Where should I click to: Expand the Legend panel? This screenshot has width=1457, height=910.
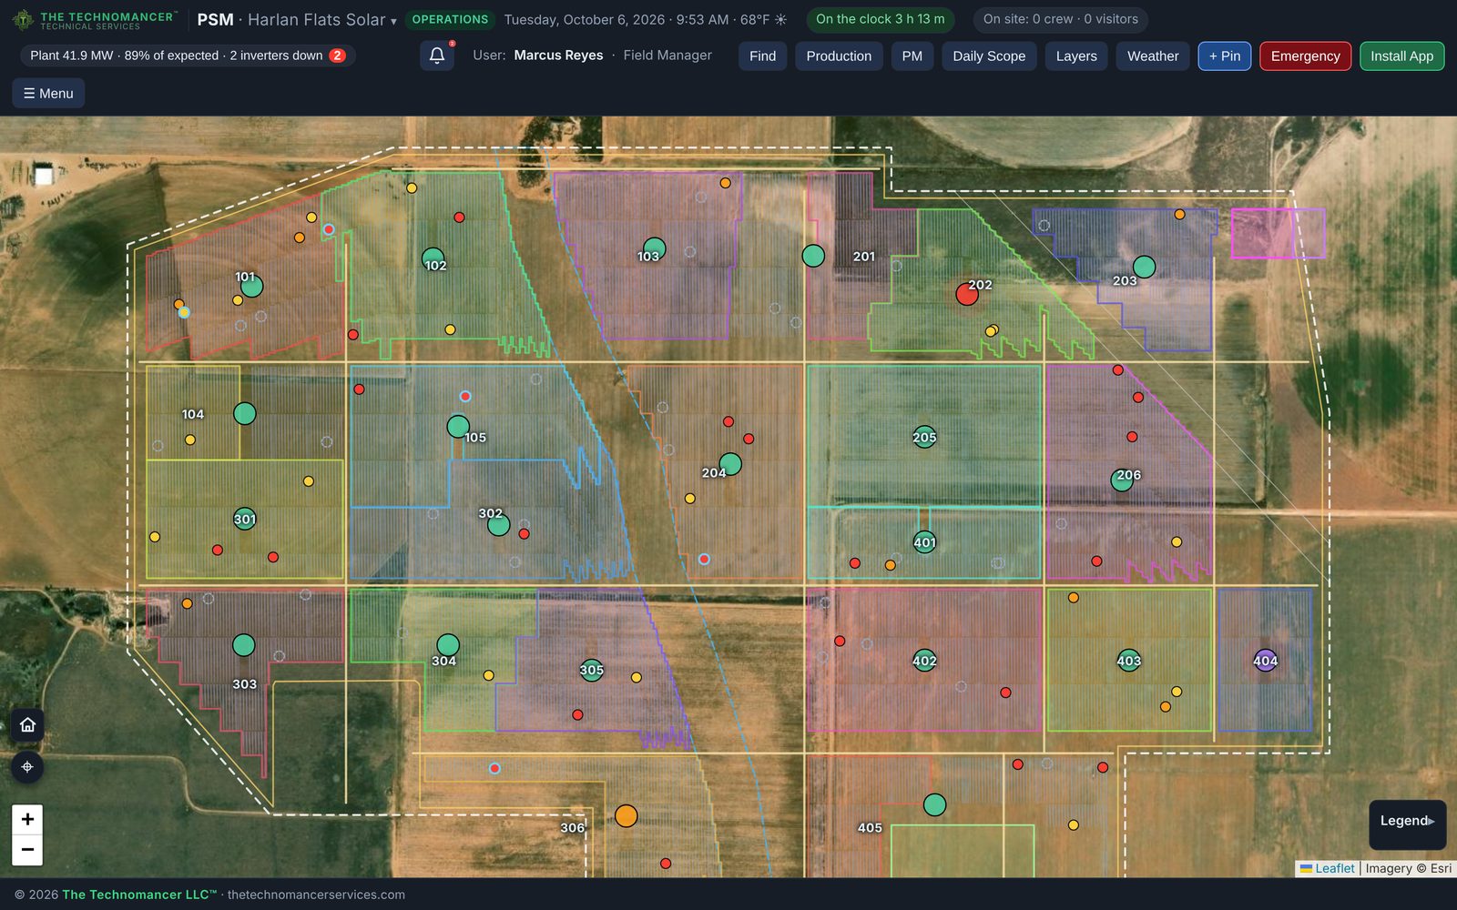click(1407, 821)
